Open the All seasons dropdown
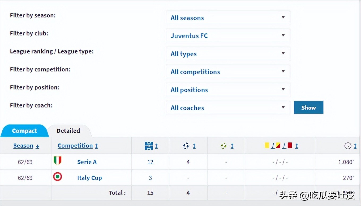Screen dimensions: 361x206 [228, 17]
